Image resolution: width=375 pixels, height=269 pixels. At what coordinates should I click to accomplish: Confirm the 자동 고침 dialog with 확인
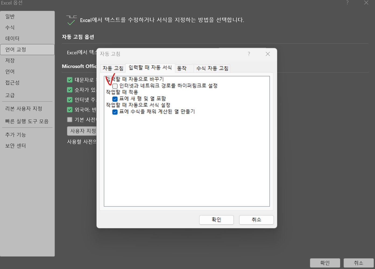pos(216,220)
